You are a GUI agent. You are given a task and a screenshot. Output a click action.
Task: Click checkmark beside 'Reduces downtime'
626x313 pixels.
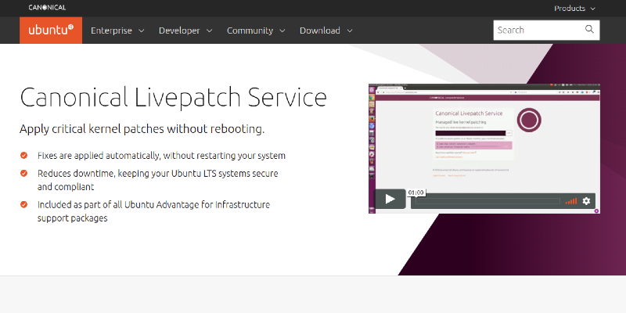pos(24,173)
